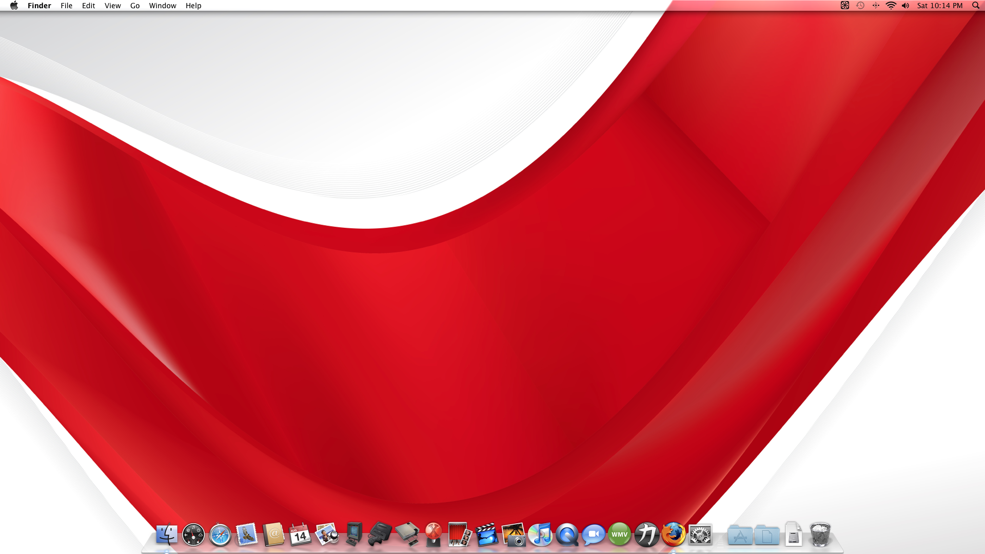Image resolution: width=985 pixels, height=554 pixels.
Task: Open Mail stamp icon in Dock
Action: (247, 535)
